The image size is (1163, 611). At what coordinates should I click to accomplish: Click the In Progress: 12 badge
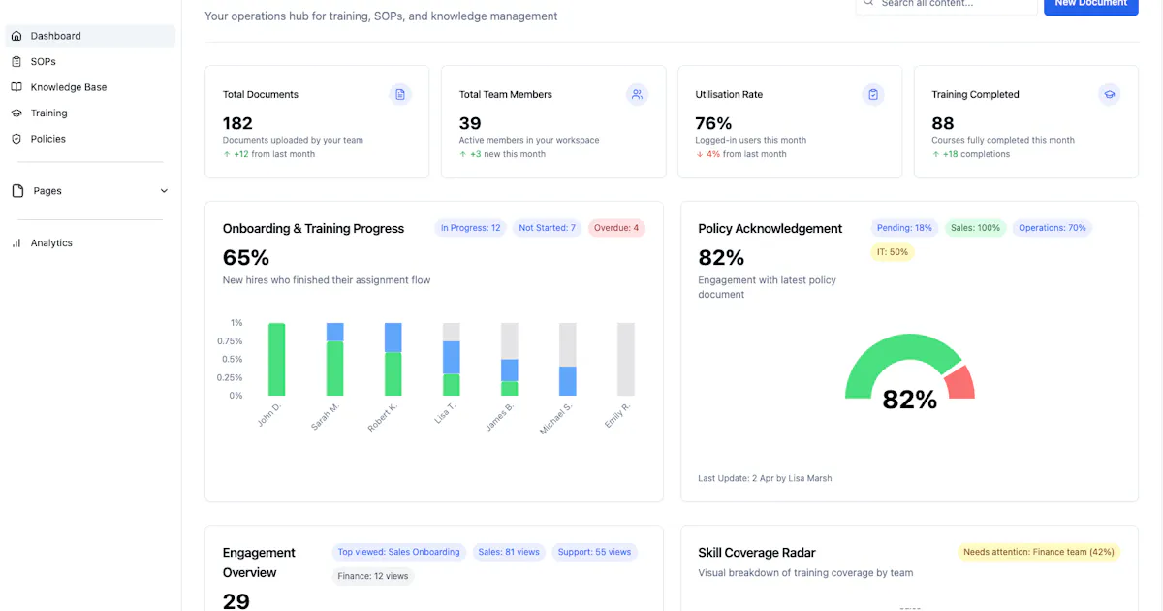(x=470, y=228)
